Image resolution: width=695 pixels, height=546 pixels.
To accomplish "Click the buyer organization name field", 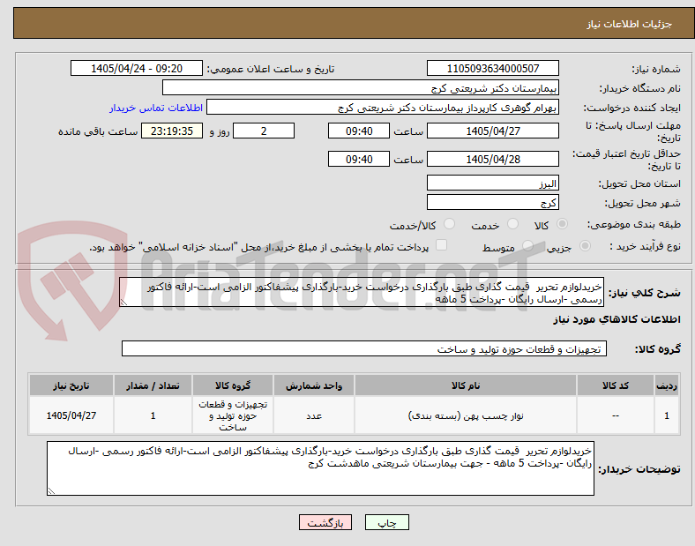I will click(x=361, y=87).
